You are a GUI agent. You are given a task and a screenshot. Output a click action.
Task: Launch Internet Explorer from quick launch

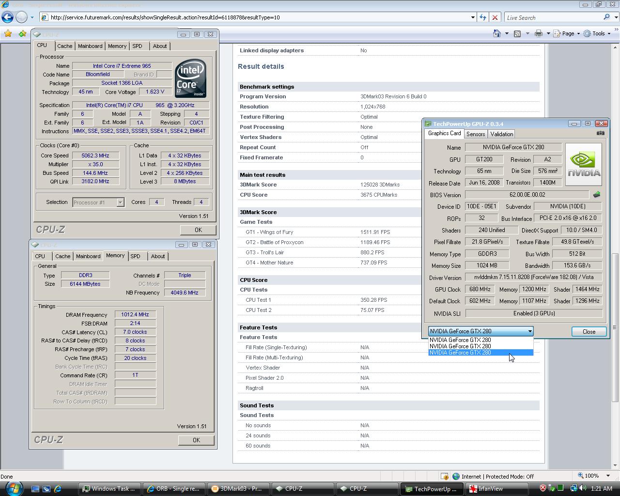pos(58,489)
